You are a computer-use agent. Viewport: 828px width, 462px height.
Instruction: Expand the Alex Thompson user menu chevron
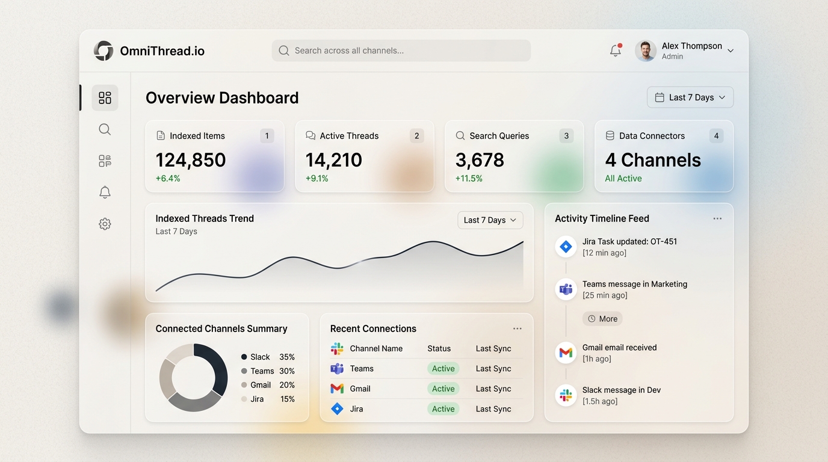pyautogui.click(x=731, y=51)
